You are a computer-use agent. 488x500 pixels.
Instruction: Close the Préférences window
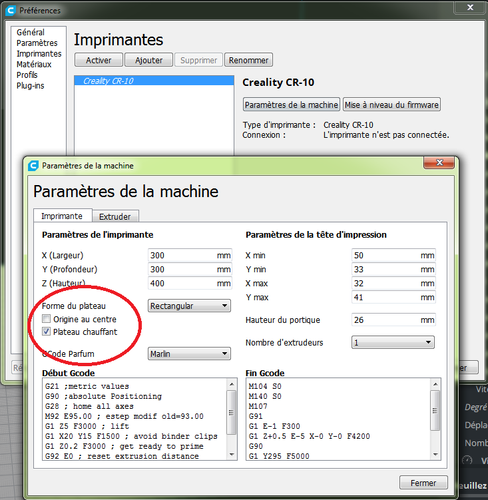coord(470,7)
